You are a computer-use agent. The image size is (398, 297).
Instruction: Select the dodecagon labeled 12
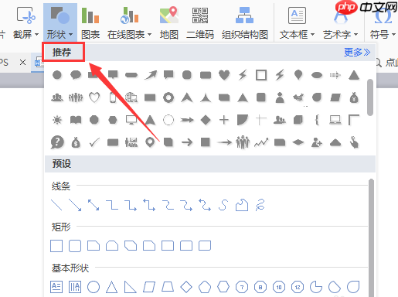point(298,287)
